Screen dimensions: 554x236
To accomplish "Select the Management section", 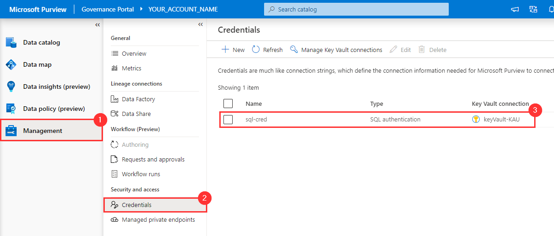I will 51,131.
